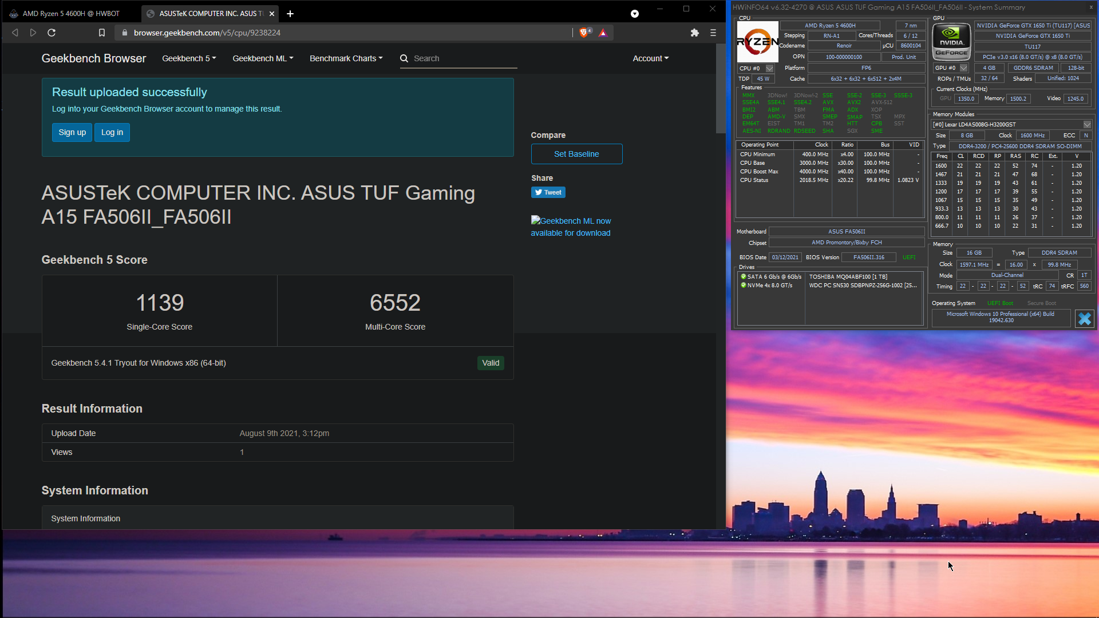Expand the Geekbench 5 menu
This screenshot has height=618, width=1099.
pyautogui.click(x=189, y=58)
